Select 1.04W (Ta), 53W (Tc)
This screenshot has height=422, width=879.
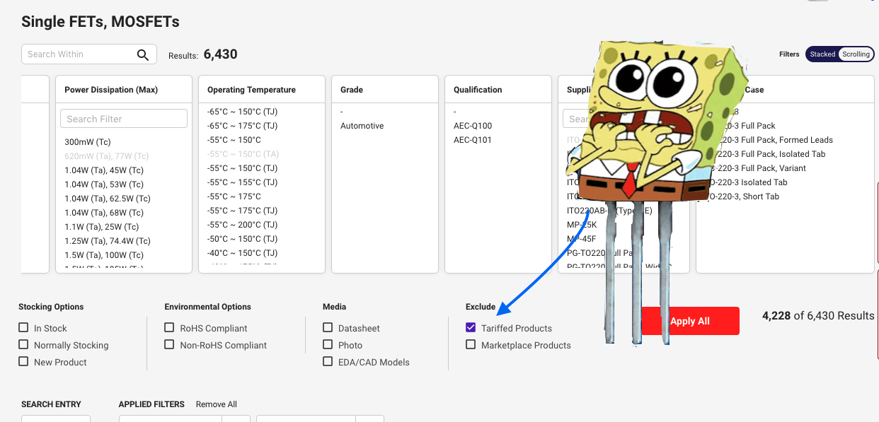[x=104, y=184]
